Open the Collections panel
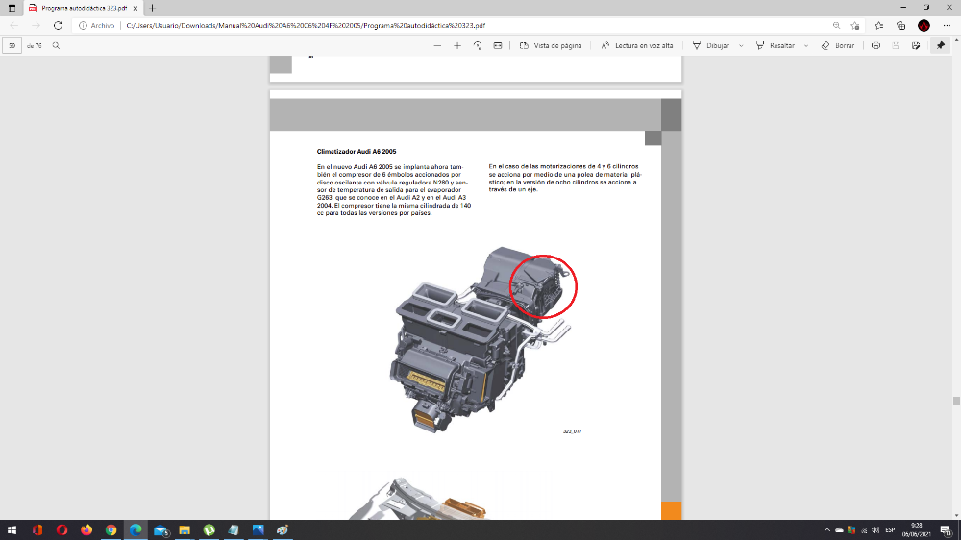Screen dimensions: 961x540 (901, 26)
